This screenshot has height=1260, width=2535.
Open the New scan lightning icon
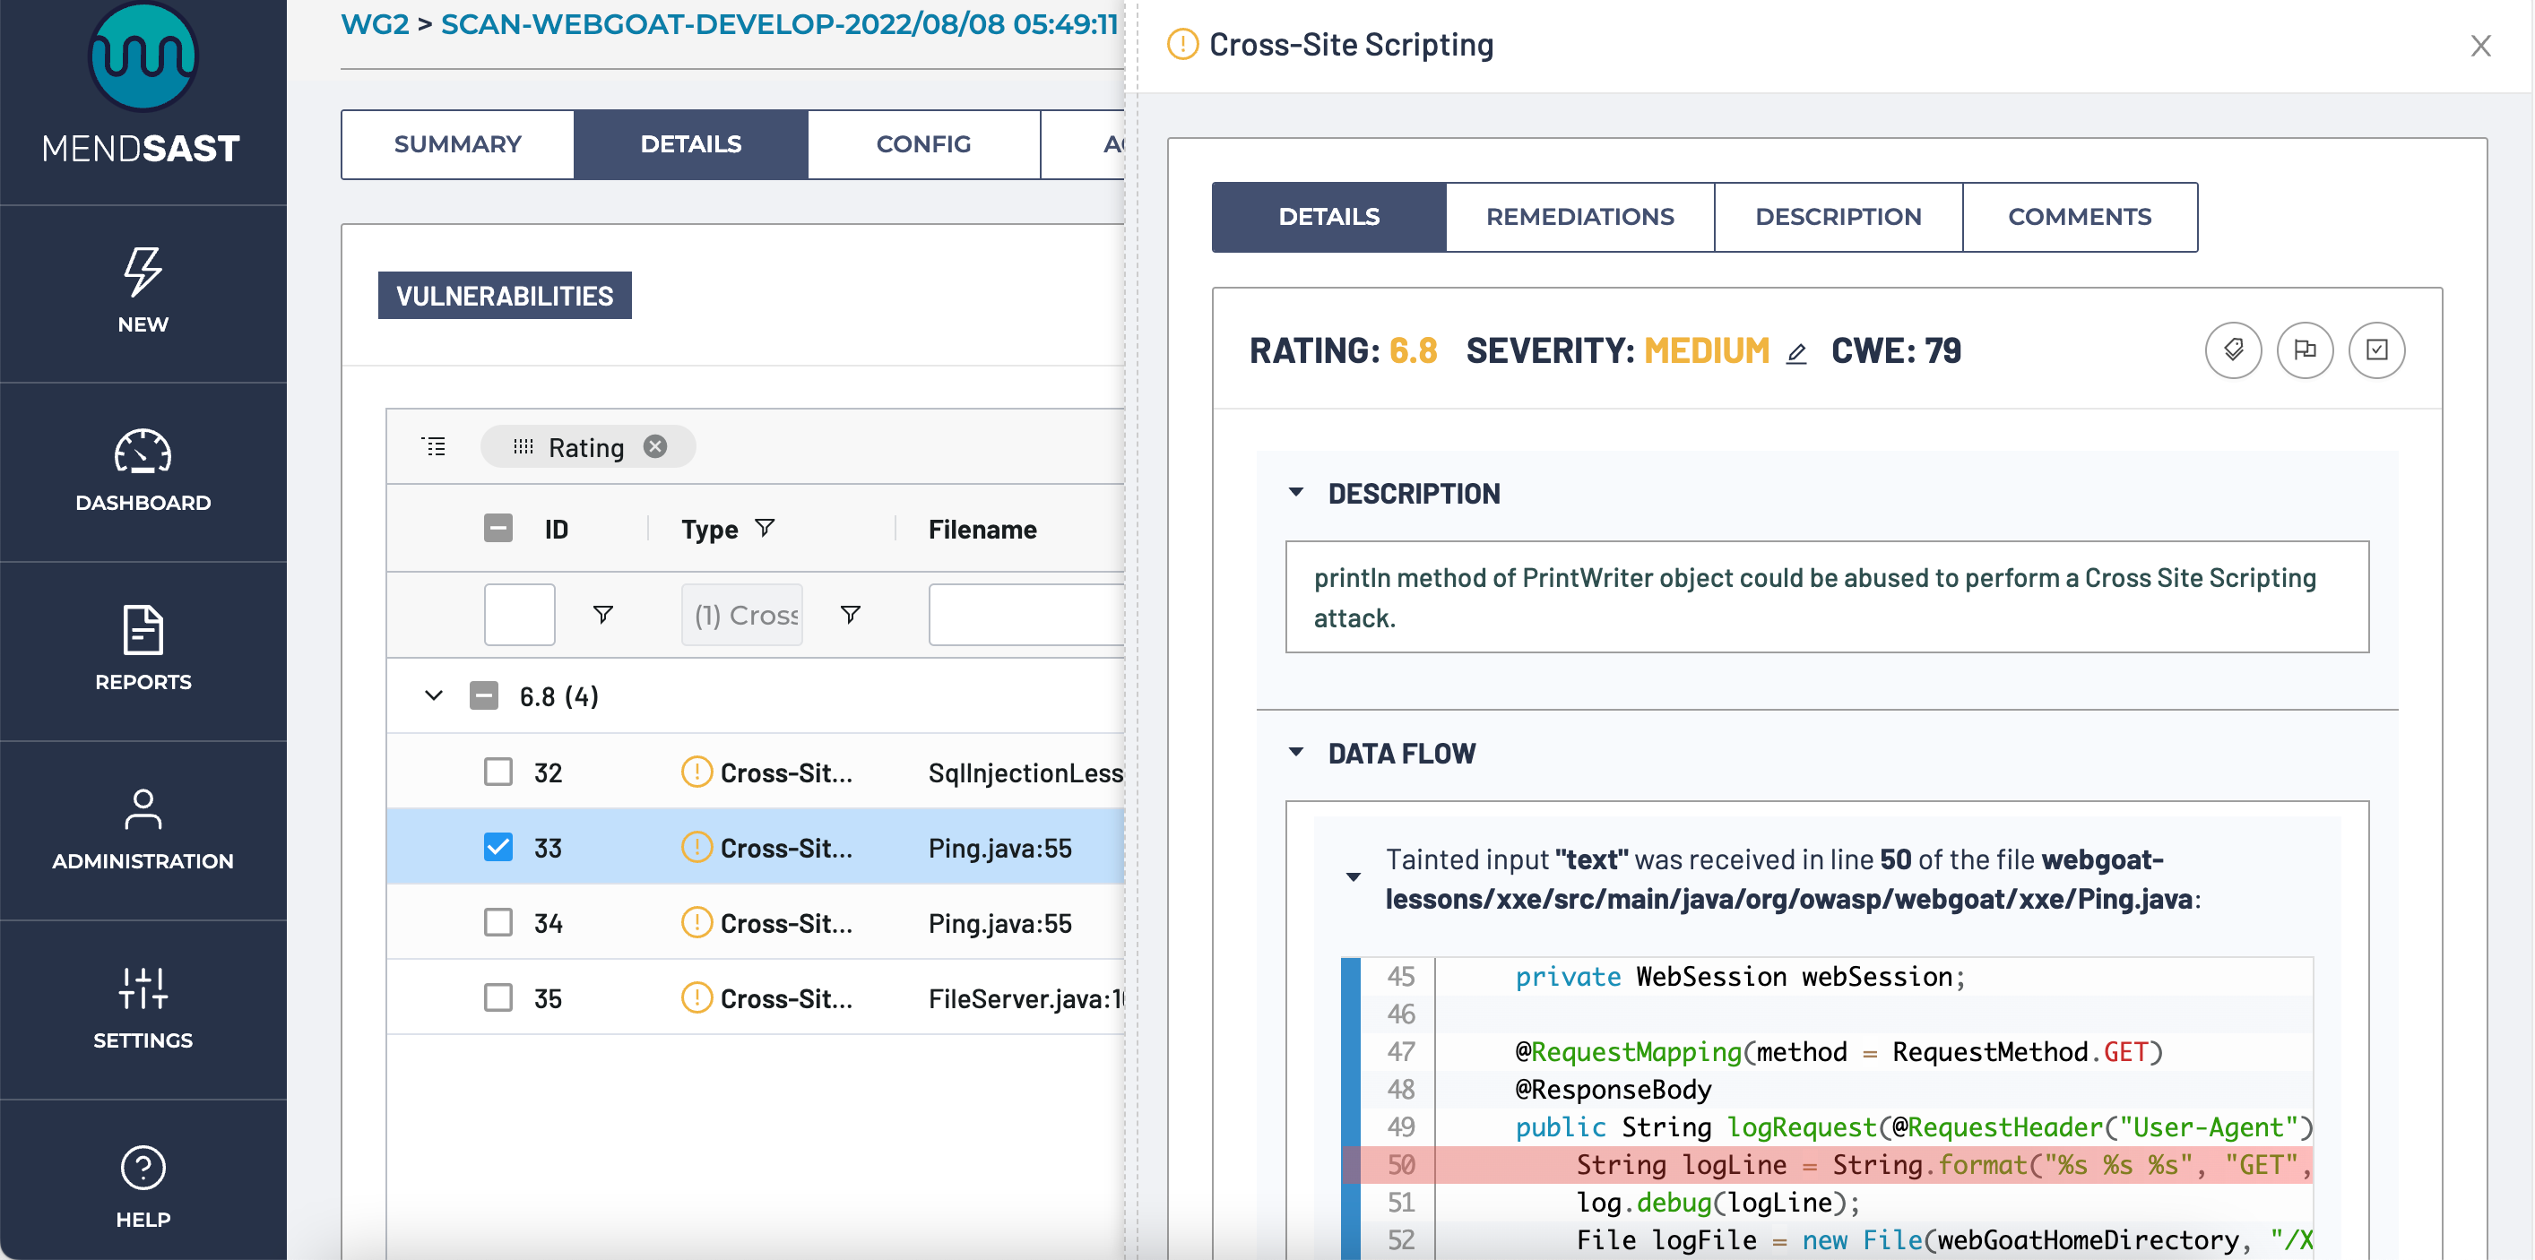pos(143,272)
